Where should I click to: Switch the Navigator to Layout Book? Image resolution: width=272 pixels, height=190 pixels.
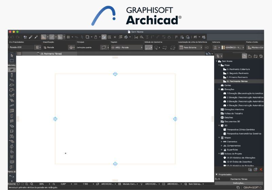[255, 56]
